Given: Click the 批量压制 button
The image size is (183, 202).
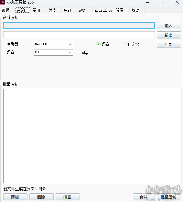Looking at the screenshot, I should (169, 197).
